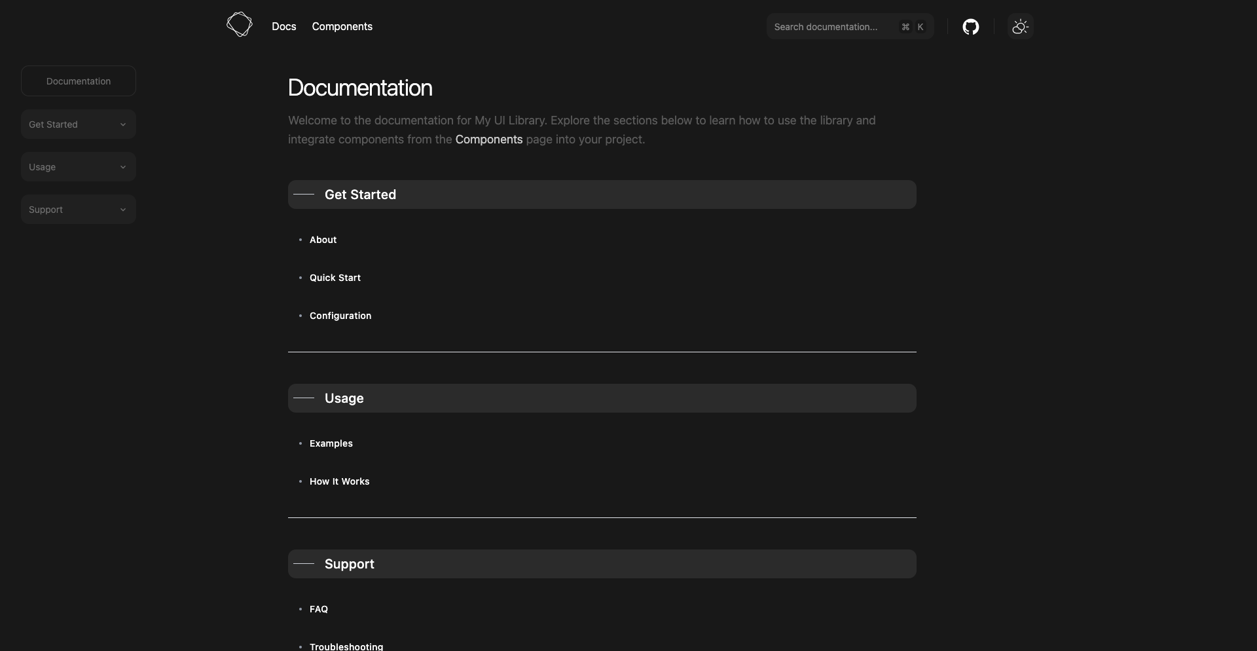Toggle the light/dark theme icon
Viewport: 1257px width, 651px height.
click(x=1020, y=27)
